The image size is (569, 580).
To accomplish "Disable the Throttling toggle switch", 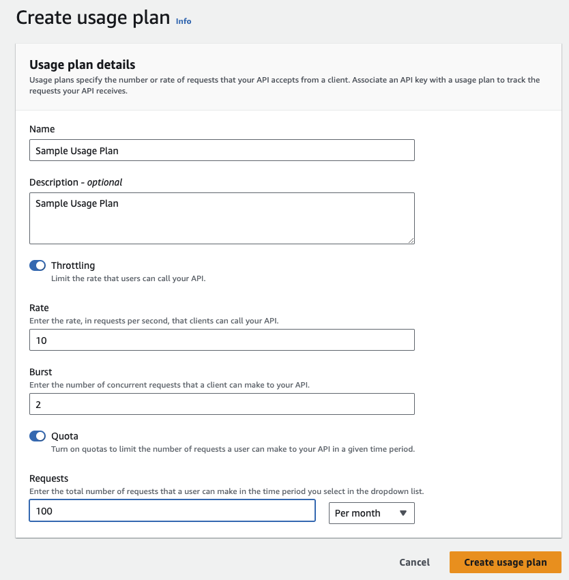I will point(38,265).
